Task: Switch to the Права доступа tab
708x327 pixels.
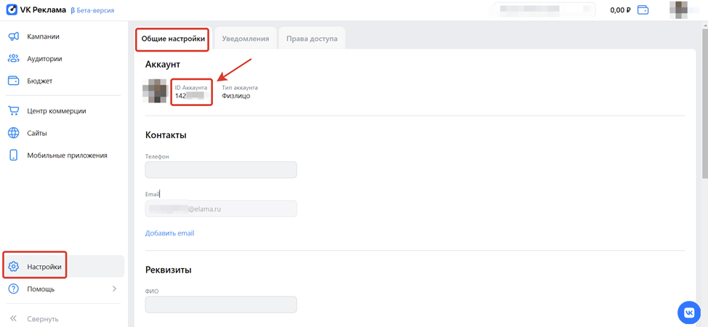Action: (x=312, y=39)
